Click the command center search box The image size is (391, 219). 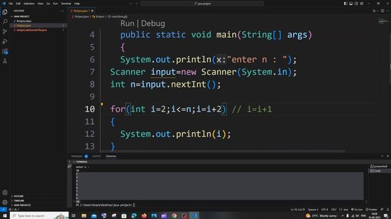tap(202, 4)
